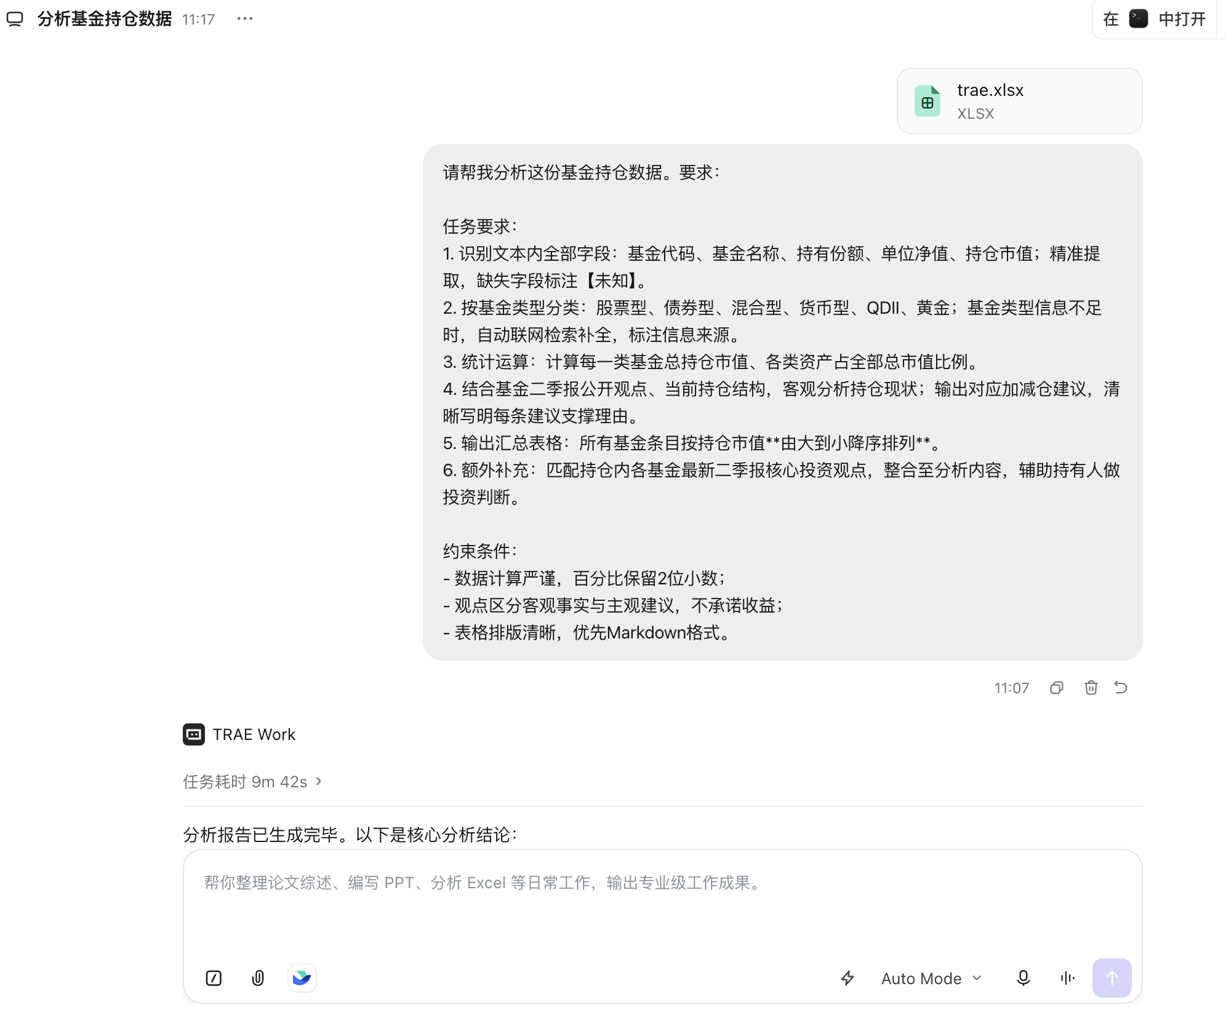Click the line 任务要求： in message
The image size is (1226, 1010).
click(x=481, y=226)
